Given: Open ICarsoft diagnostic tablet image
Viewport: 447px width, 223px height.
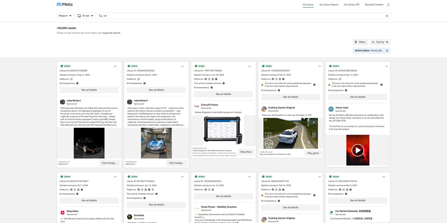Looking at the screenshot, I should [x=223, y=130].
